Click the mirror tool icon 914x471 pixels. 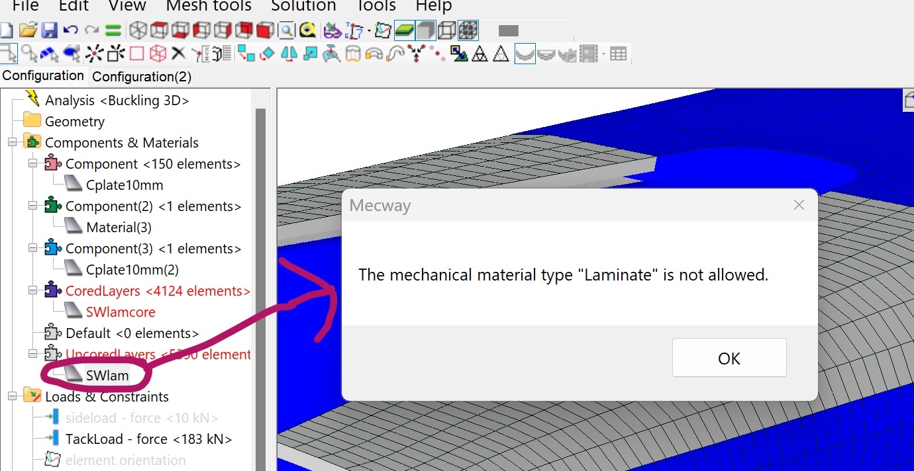pyautogui.click(x=289, y=54)
